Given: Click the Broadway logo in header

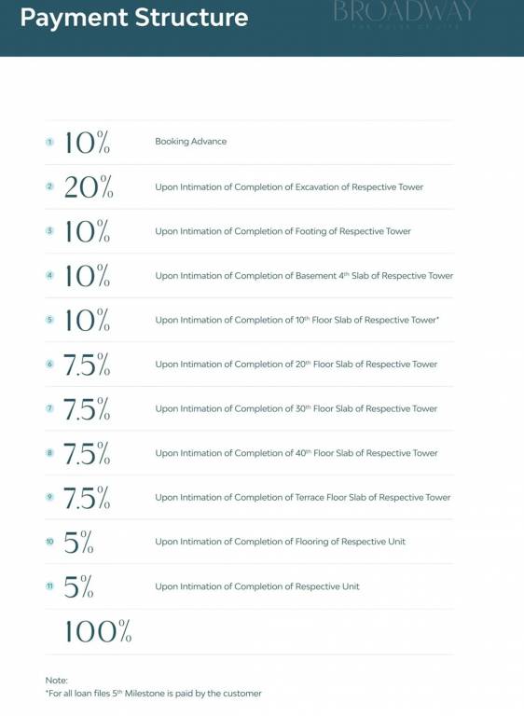Looking at the screenshot, I should click(x=405, y=14).
